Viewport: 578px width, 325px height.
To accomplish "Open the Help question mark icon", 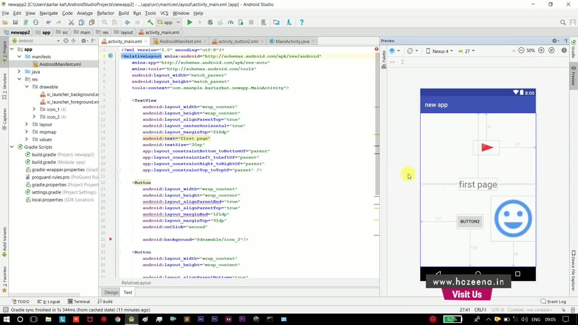I will tap(302, 22).
